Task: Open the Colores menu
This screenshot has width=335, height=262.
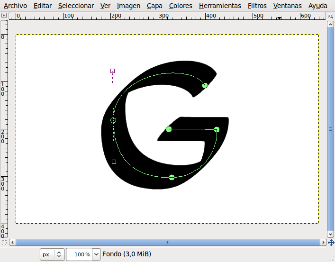Action: tap(181, 6)
